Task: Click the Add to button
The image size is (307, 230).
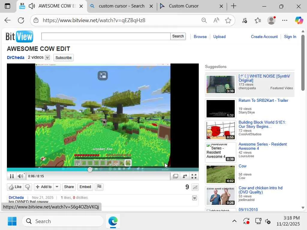Action: pos(44,187)
